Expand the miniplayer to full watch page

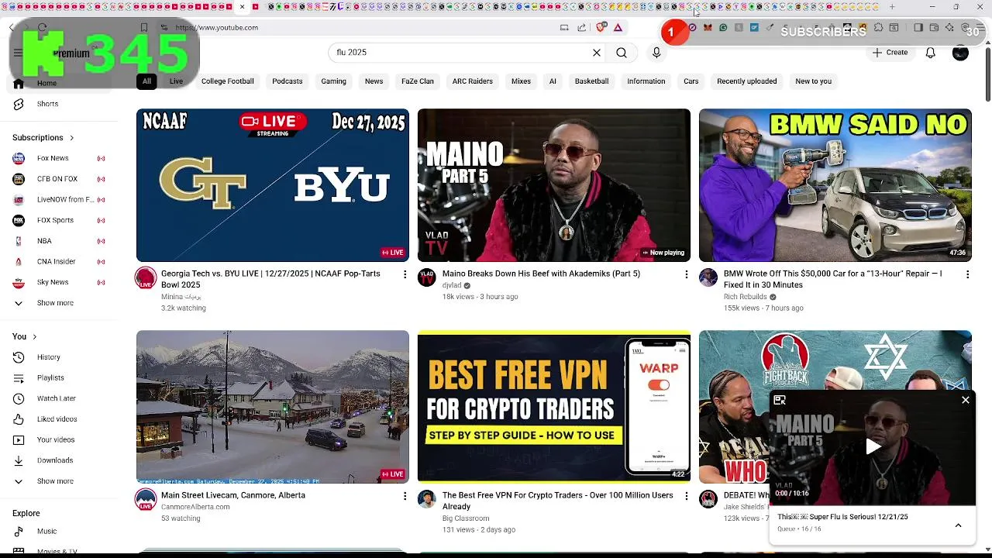[780, 400]
